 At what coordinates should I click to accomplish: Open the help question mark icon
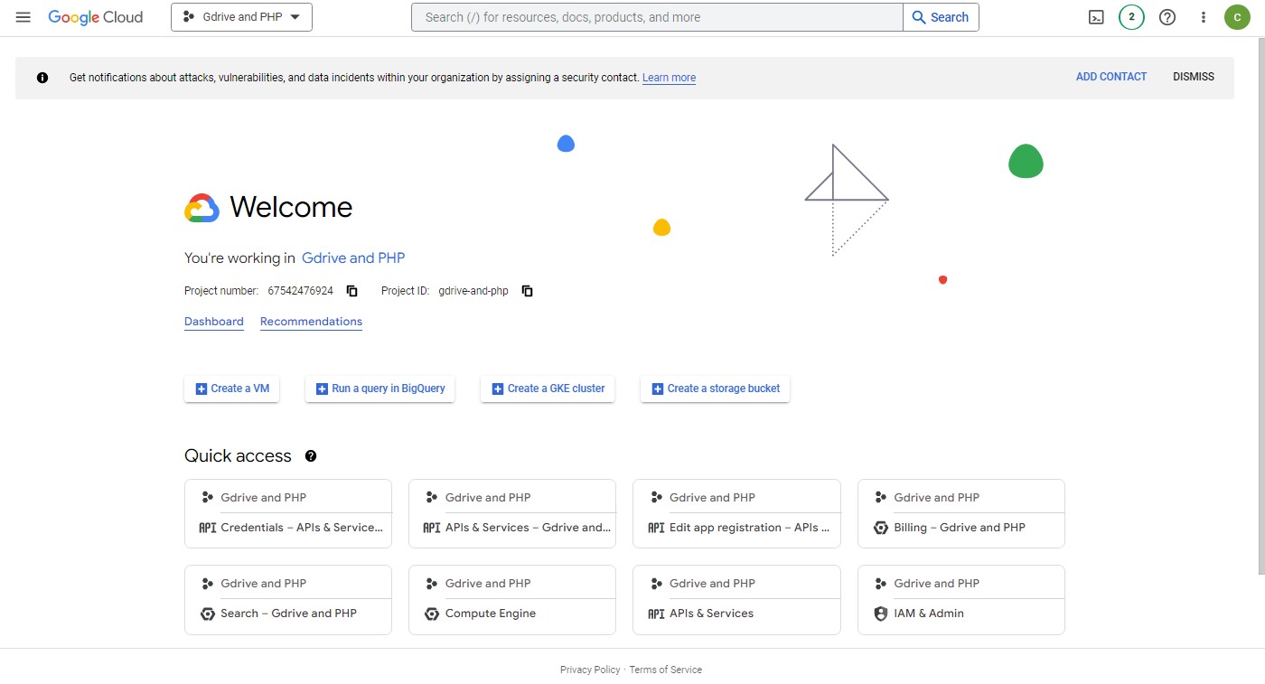pyautogui.click(x=1167, y=17)
